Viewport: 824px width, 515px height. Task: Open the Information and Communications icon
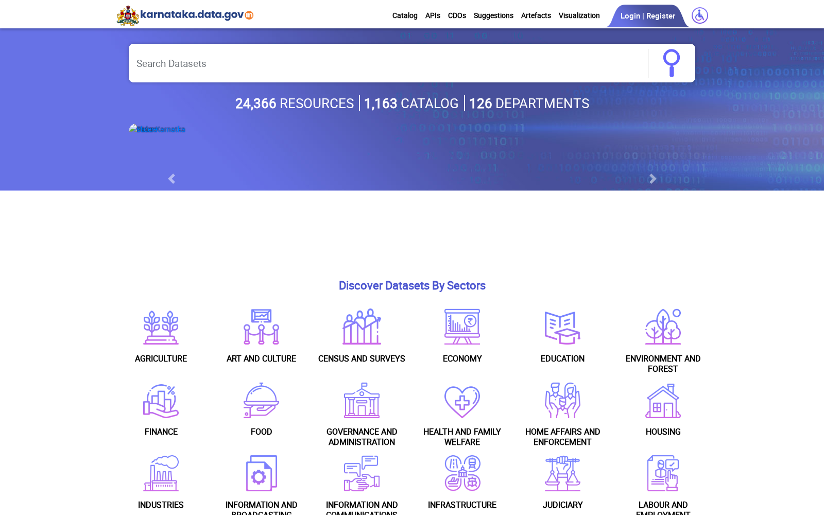(362, 473)
